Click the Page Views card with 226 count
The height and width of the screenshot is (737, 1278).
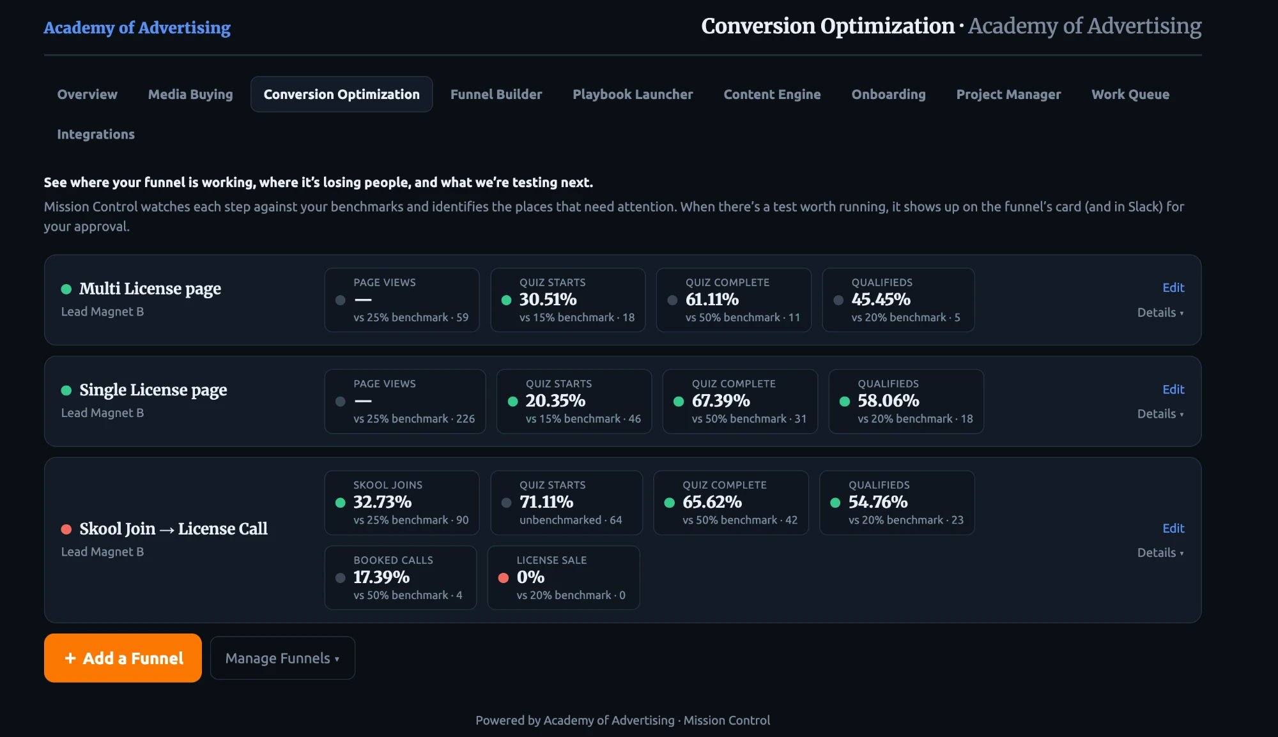pyautogui.click(x=405, y=401)
